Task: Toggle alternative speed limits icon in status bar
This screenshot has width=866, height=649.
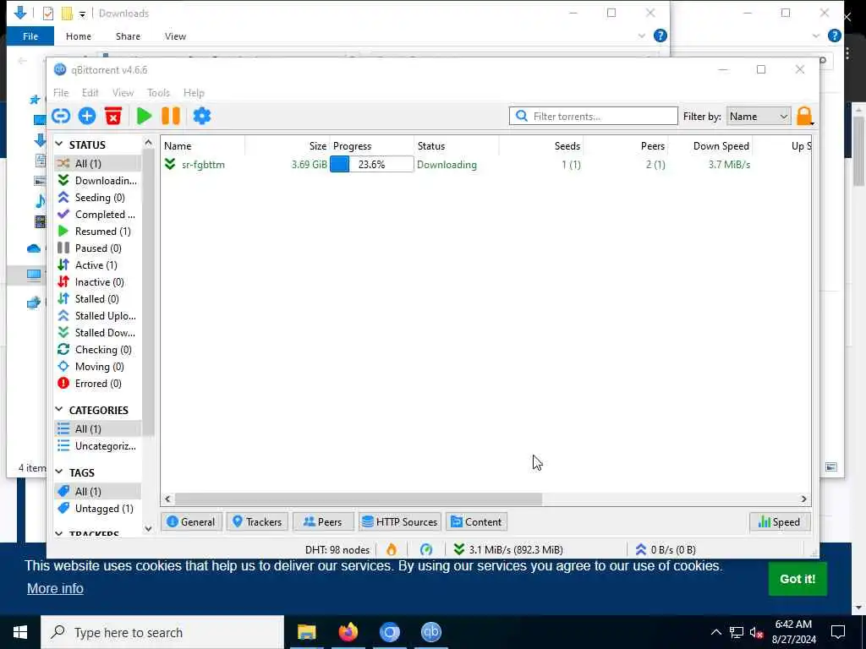Action: tap(426, 549)
